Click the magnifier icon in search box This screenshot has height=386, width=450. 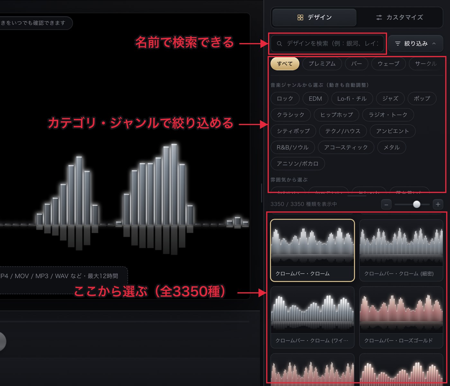pyautogui.click(x=279, y=43)
